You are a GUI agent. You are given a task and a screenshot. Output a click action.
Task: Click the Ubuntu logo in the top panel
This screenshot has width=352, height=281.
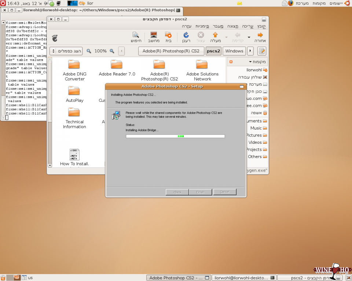click(348, 3)
